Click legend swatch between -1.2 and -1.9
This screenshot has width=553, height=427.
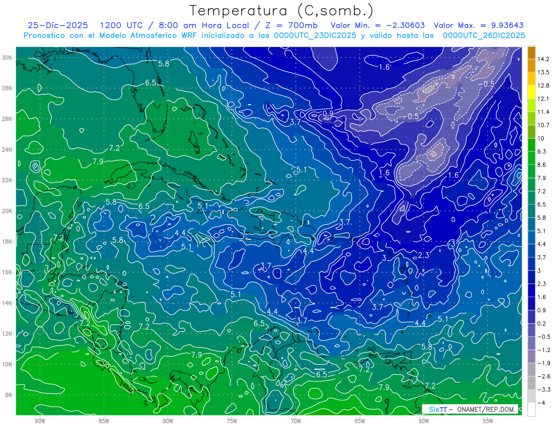point(531,357)
